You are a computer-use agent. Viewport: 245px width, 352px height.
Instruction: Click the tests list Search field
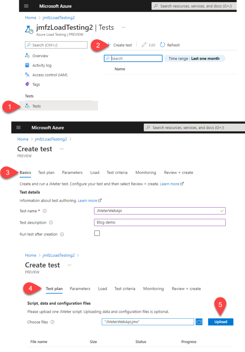(x=133, y=58)
